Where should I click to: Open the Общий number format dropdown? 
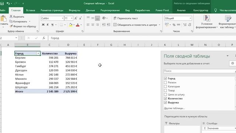190,18
